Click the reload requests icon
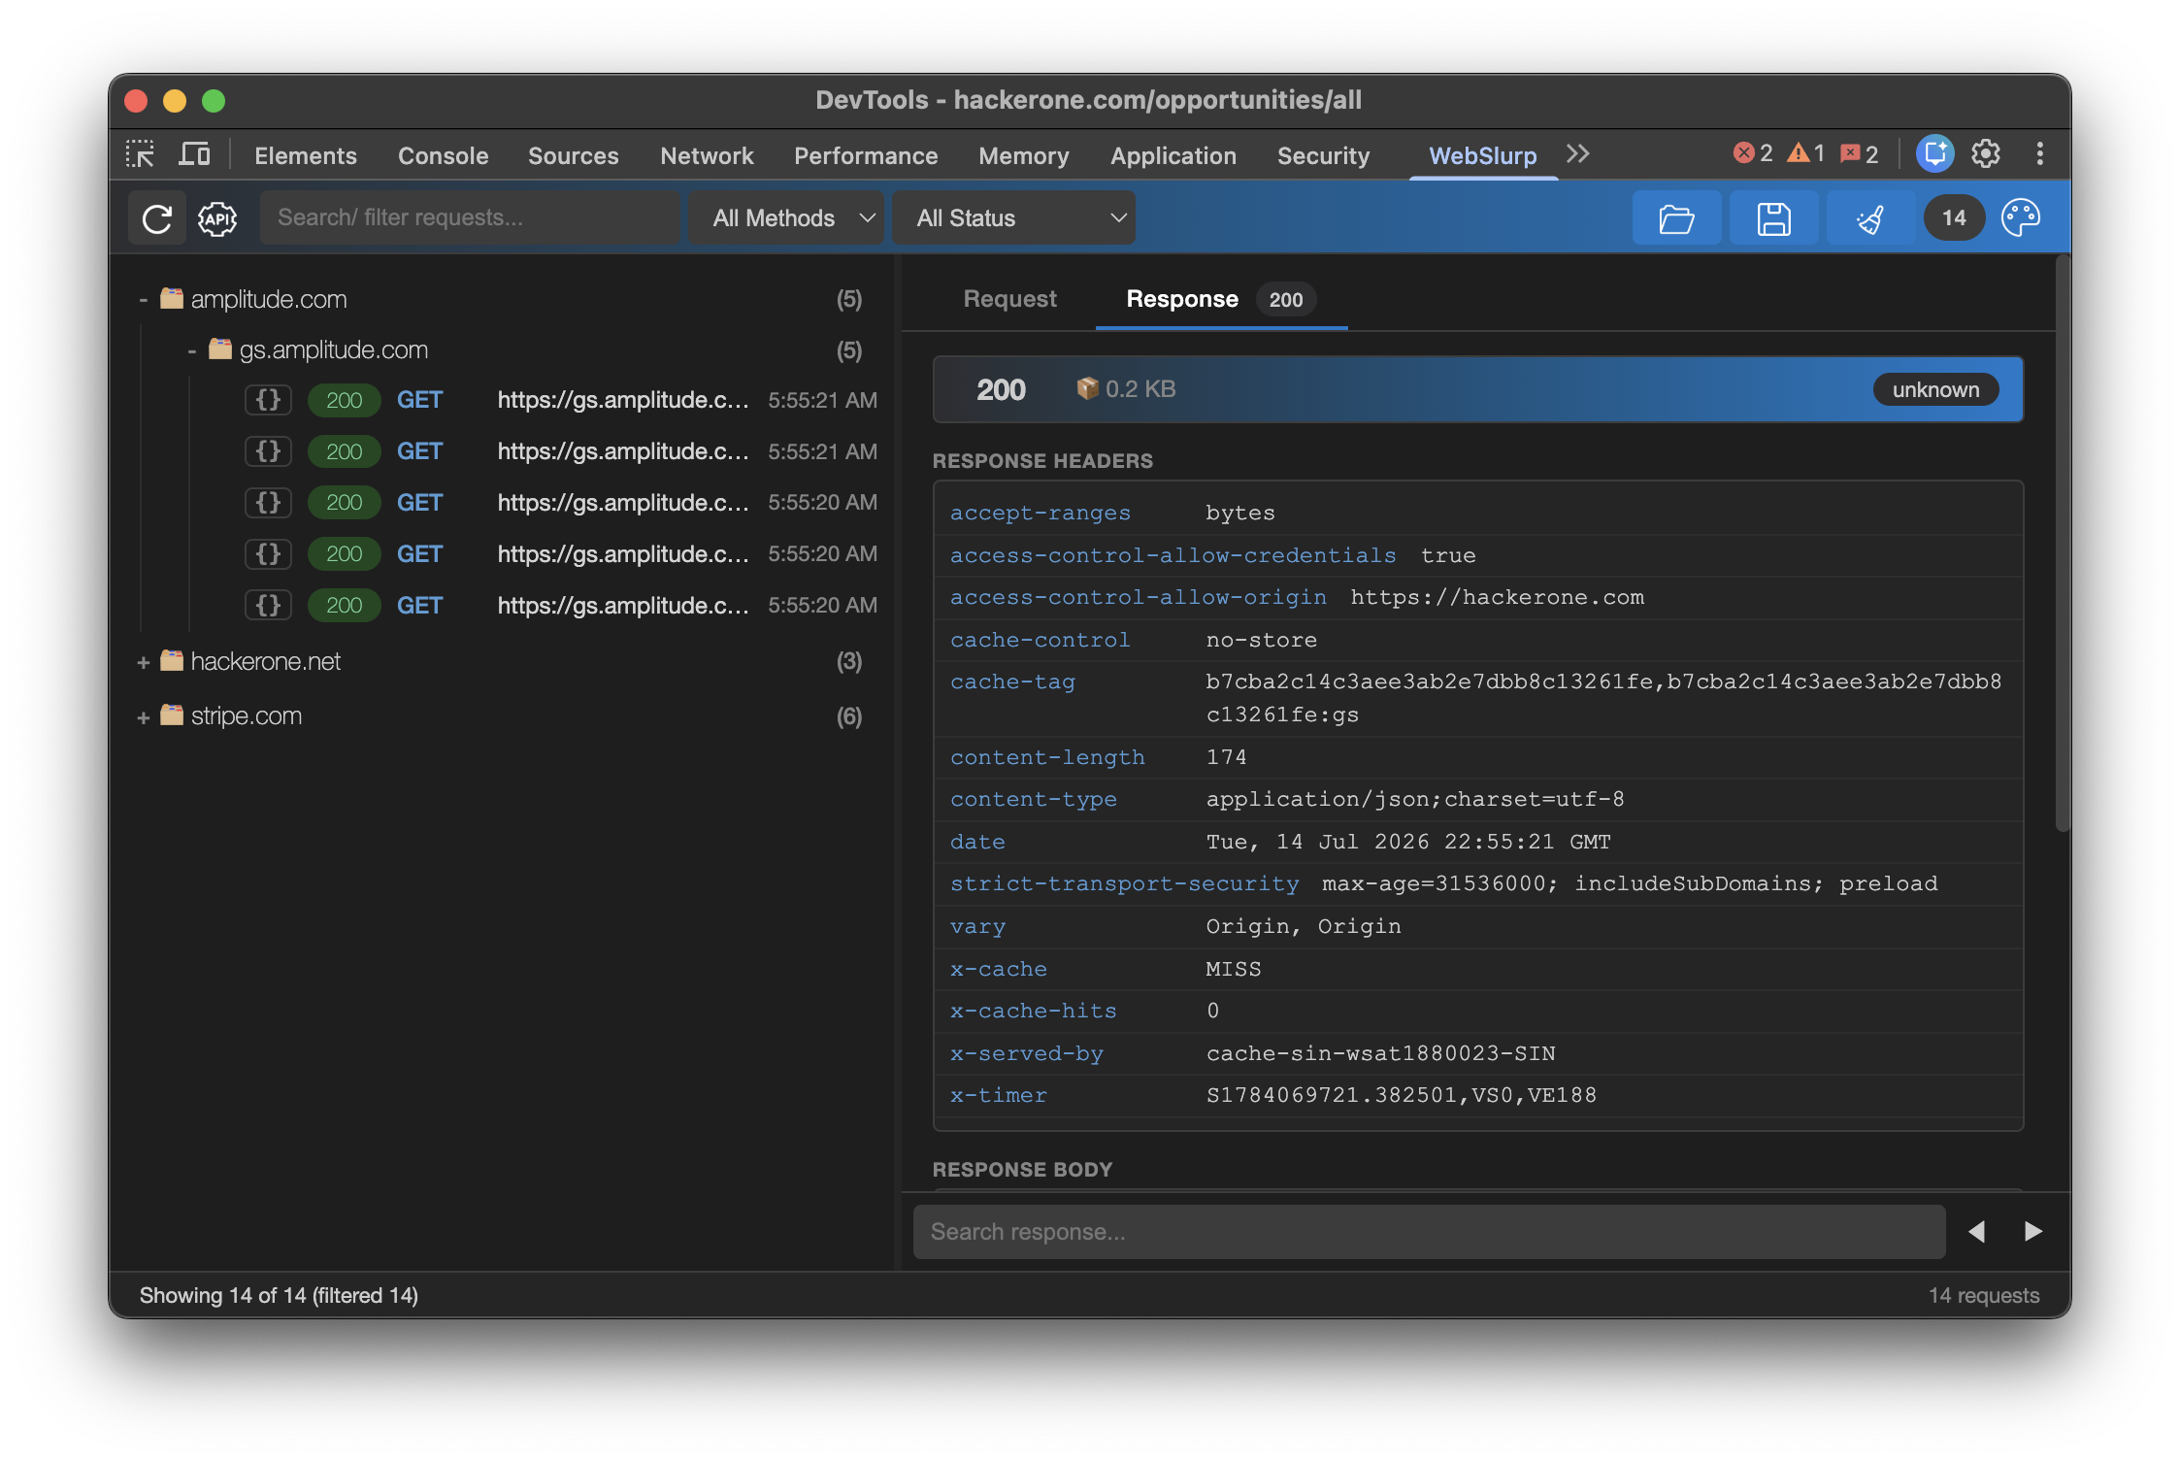 pos(157,218)
